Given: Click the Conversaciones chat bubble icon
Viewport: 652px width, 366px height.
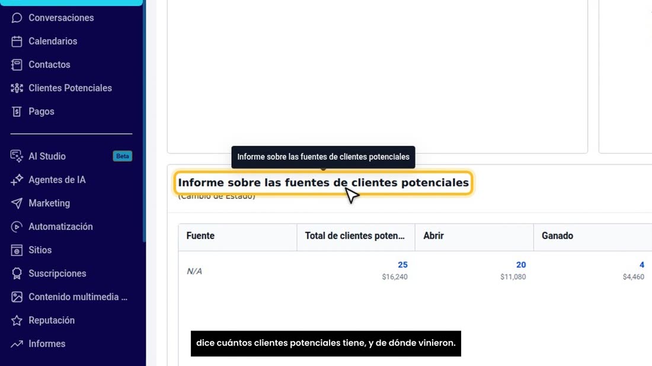Looking at the screenshot, I should [17, 18].
